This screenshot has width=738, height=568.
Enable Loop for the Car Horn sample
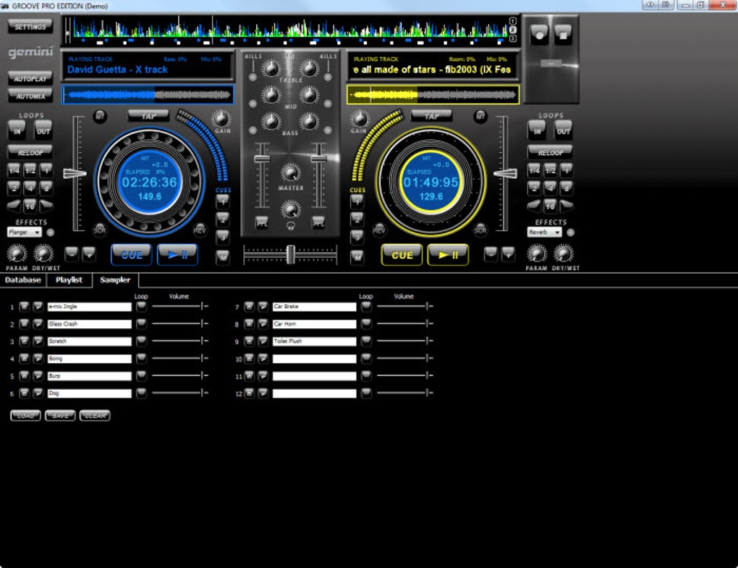366,324
